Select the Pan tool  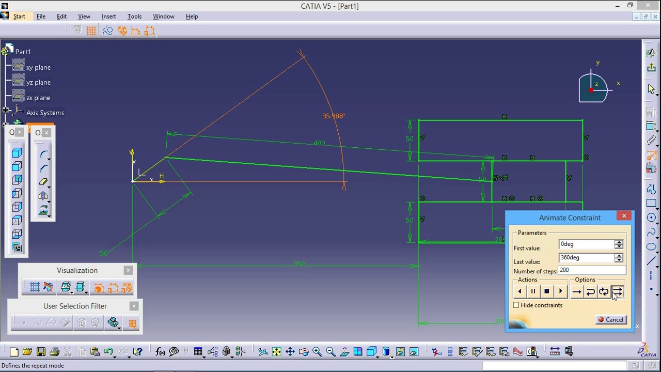tap(290, 352)
